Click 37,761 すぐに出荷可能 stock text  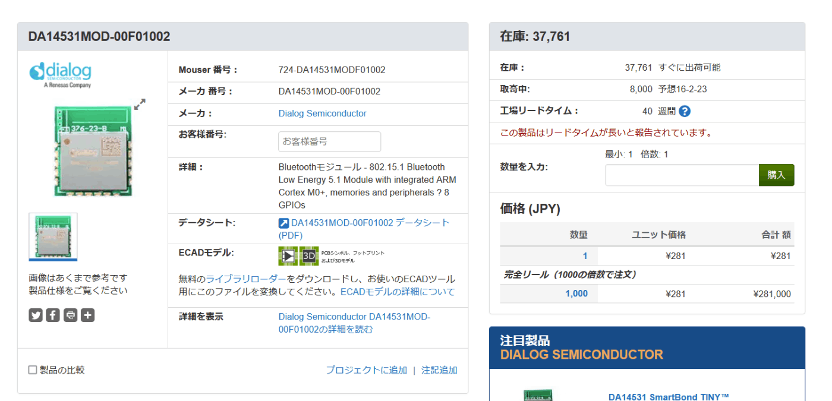(672, 68)
